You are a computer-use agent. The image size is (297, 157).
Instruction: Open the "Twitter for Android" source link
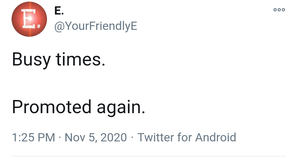(186, 137)
